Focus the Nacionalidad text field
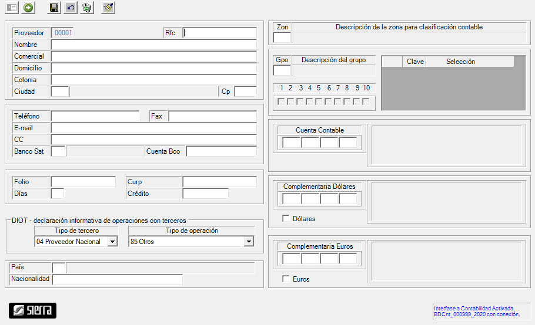 [117, 279]
